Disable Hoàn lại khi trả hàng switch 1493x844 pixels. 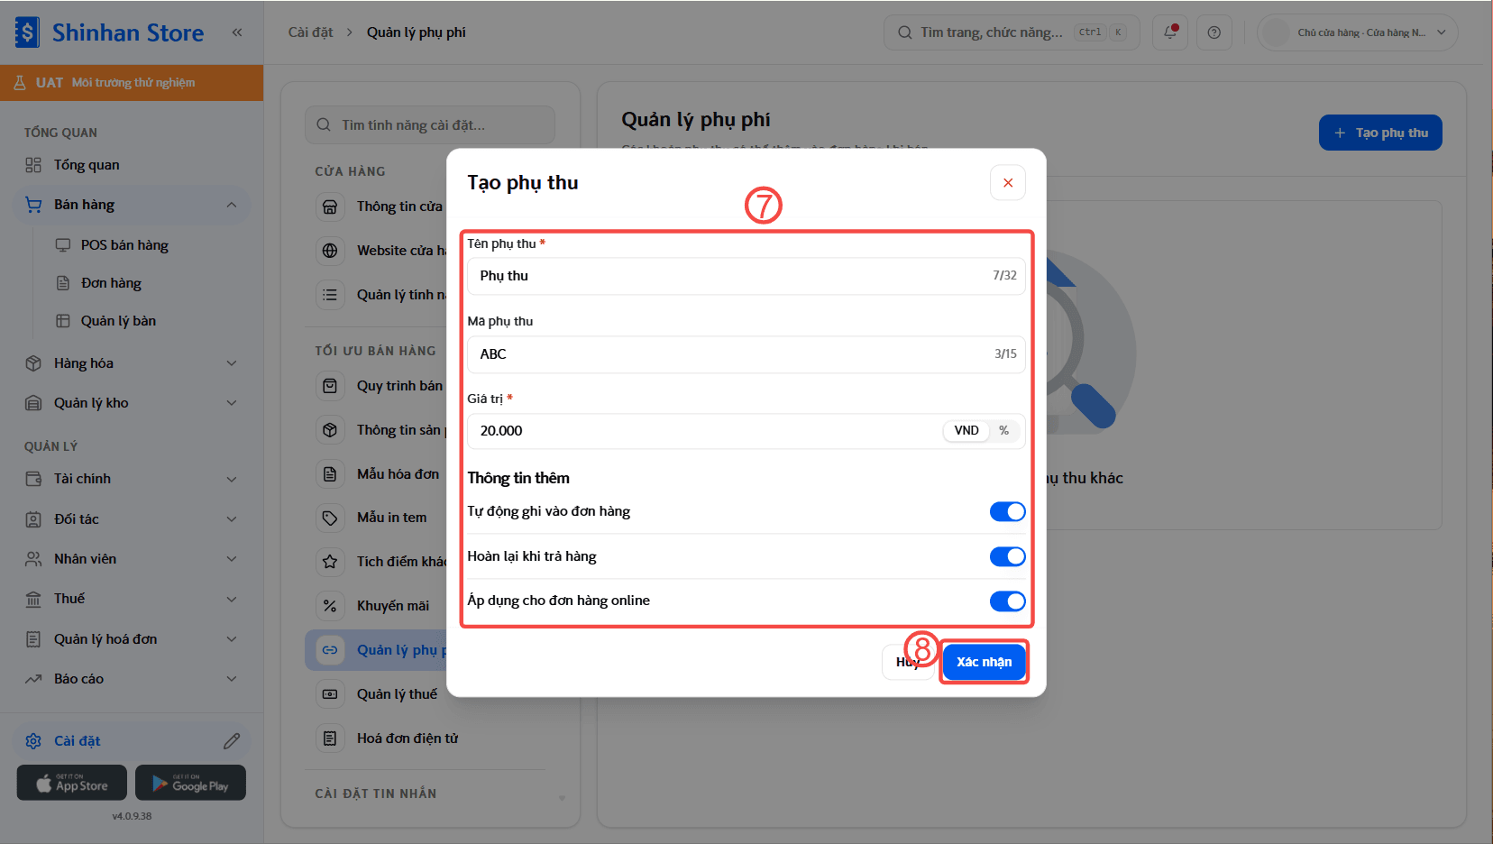(x=1007, y=556)
